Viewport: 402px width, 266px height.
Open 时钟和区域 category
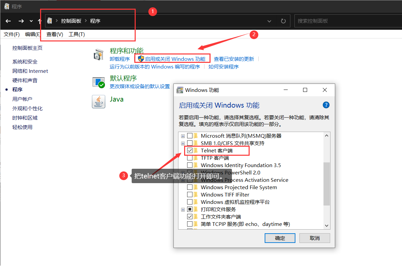coord(25,118)
